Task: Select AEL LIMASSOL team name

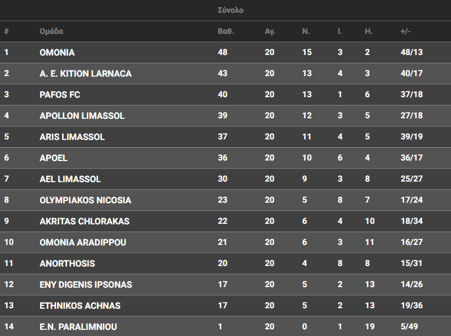Action: pos(70,179)
